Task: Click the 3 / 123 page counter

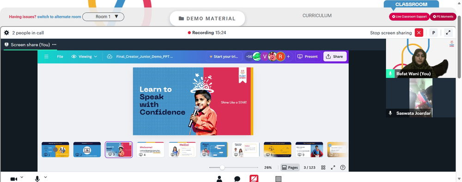Action: [x=310, y=168]
